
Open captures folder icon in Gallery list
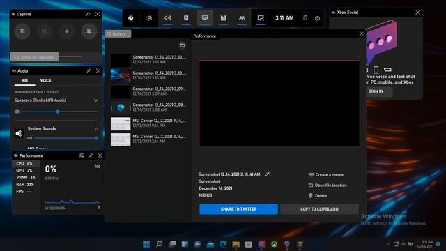(183, 45)
